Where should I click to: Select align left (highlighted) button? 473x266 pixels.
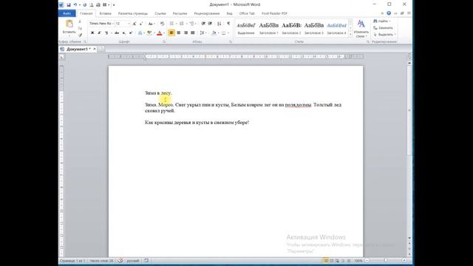click(x=171, y=33)
